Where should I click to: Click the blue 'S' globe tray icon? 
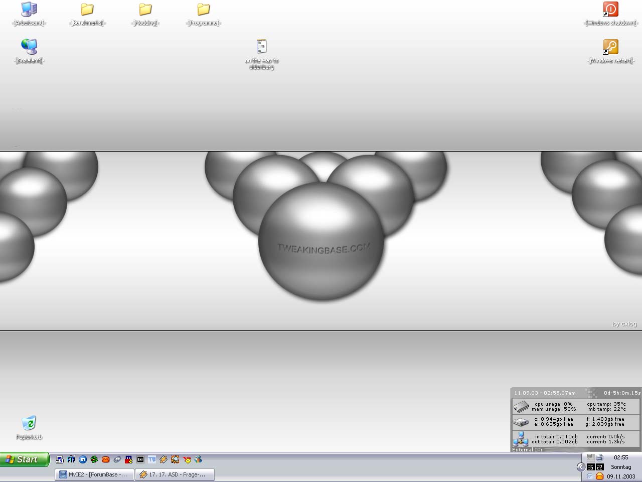click(599, 457)
